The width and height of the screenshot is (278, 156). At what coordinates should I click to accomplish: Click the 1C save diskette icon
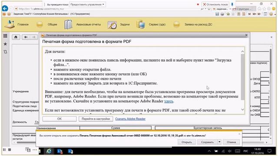(x=217, y=14)
